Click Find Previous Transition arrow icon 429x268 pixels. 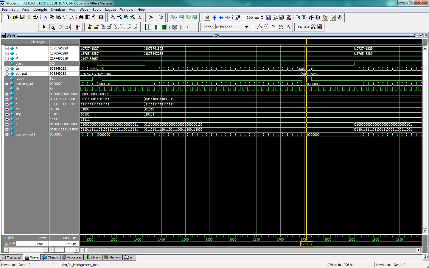tap(103, 27)
